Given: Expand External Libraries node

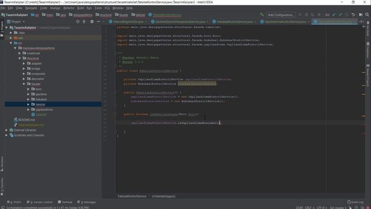Looking at the screenshot, I should coord(6,130).
